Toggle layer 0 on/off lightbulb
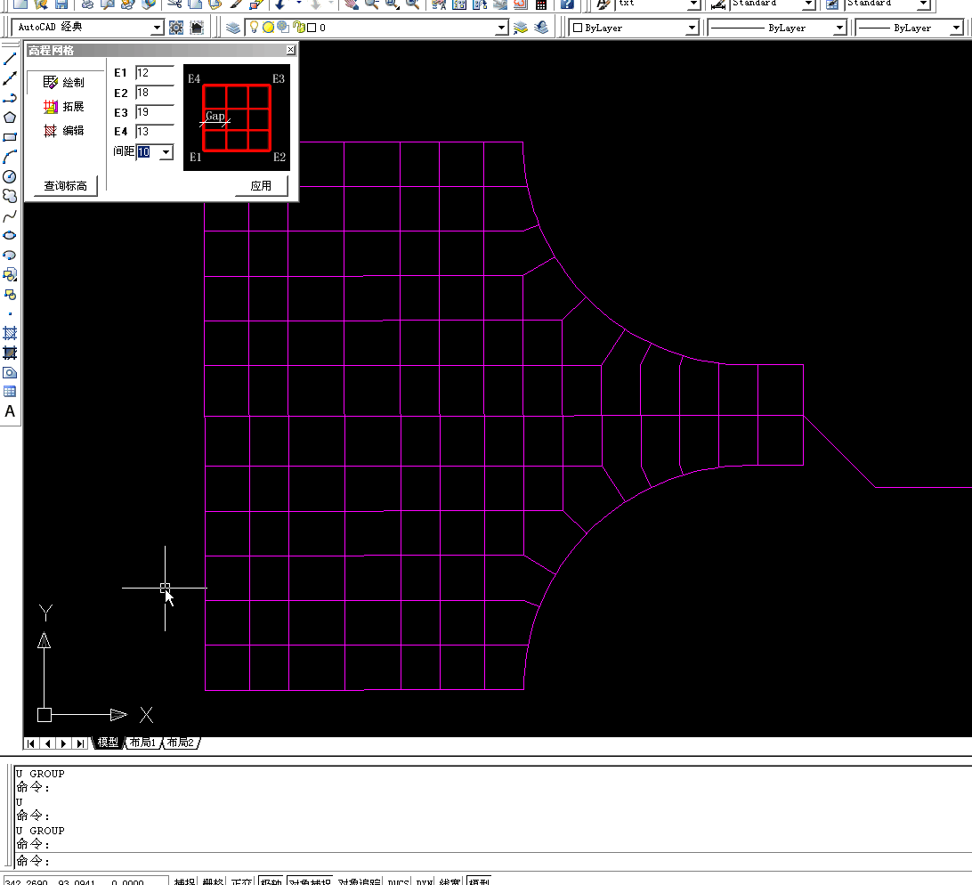This screenshot has width=972, height=885. point(254,28)
